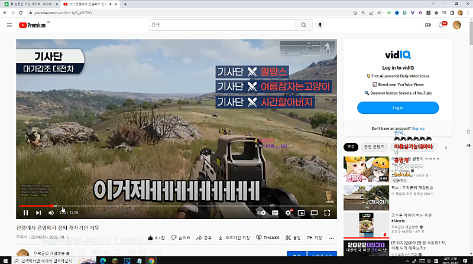Image resolution: width=473 pixels, height=264 pixels.
Task: Skip to next video in player
Action: 38,213
